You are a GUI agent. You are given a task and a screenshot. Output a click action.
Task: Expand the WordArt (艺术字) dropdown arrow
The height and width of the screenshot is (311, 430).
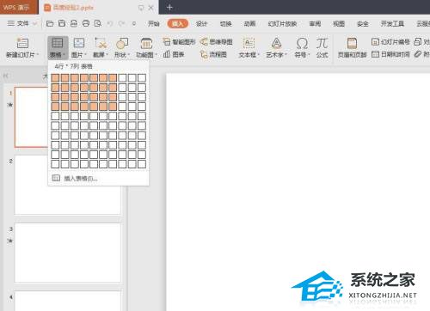(x=286, y=55)
